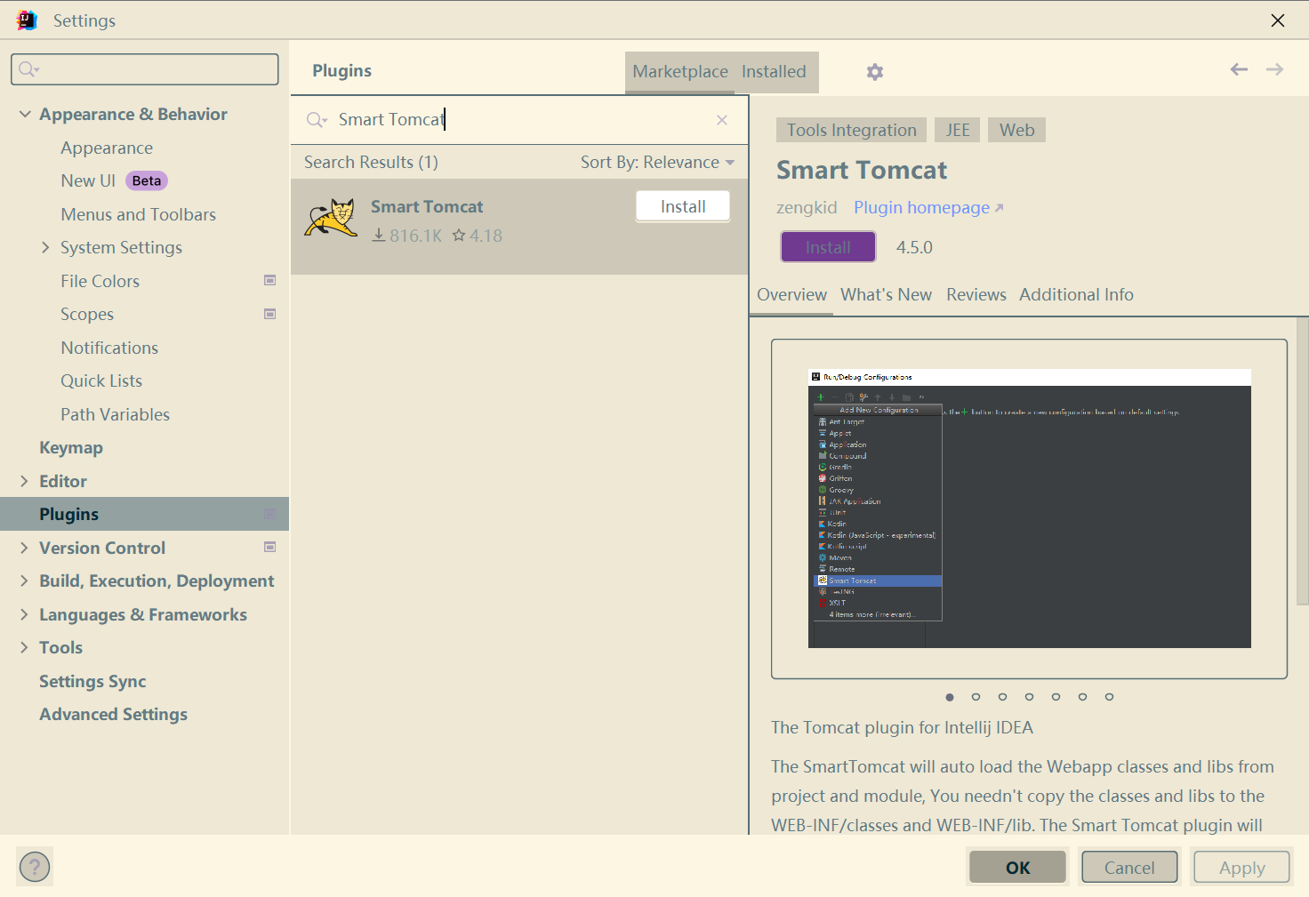Select the third screenshot carousel dot

pos(1002,697)
